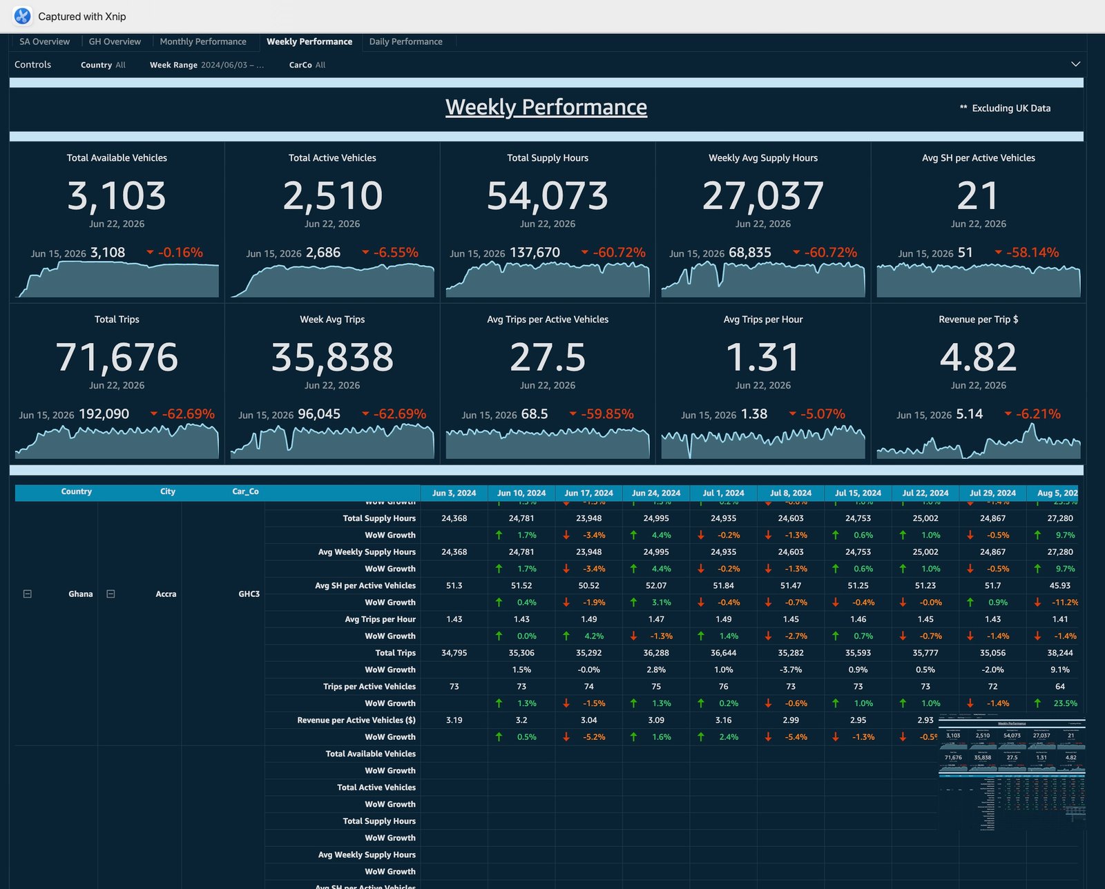Click the Revenue per Trip sparkline chart
Screen dimensions: 1105x889
[x=979, y=442]
